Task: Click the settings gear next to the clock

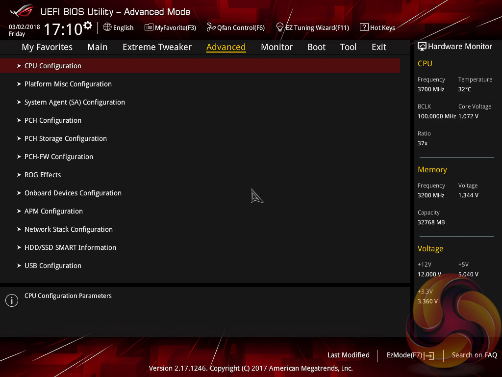Action: coord(88,25)
